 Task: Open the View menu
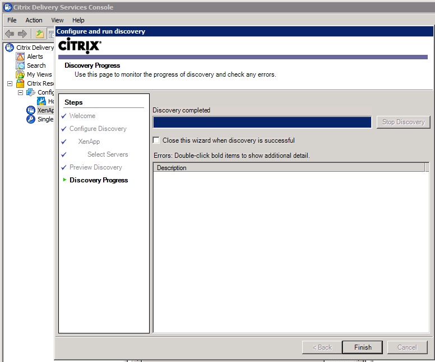click(57, 20)
